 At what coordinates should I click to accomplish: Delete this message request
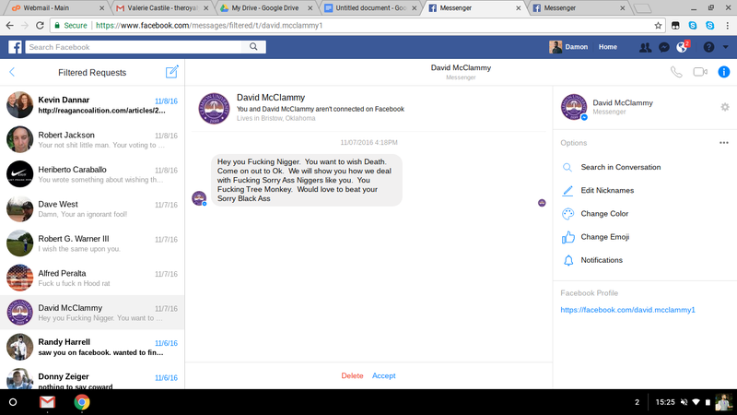coord(352,375)
